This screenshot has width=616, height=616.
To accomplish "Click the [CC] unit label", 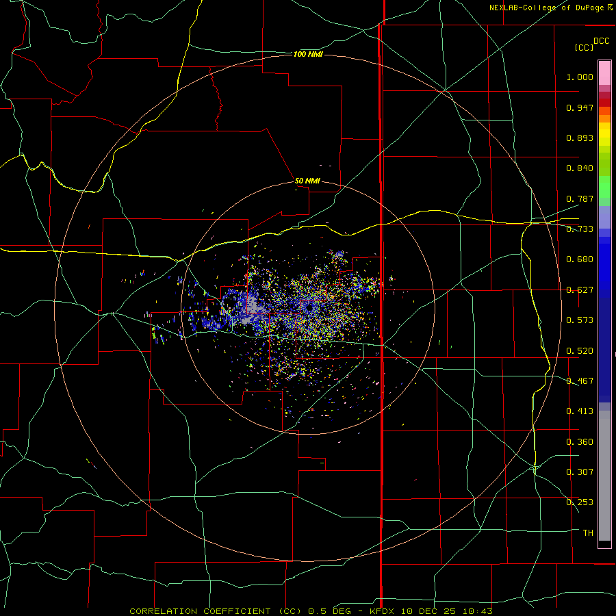I will coord(584,47).
